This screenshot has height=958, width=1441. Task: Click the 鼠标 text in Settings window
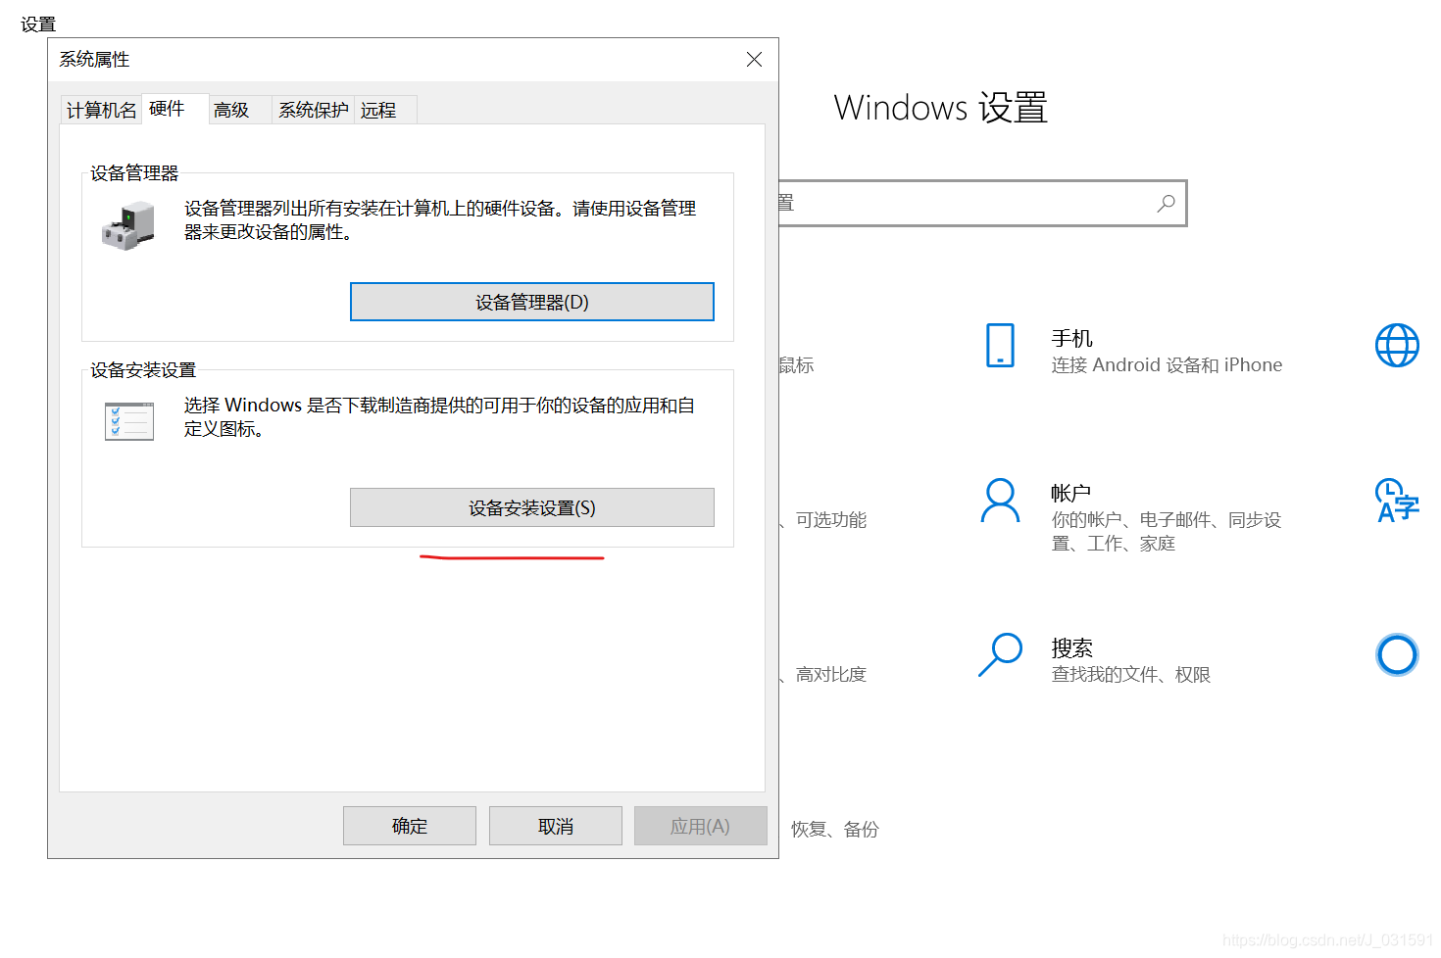(797, 365)
